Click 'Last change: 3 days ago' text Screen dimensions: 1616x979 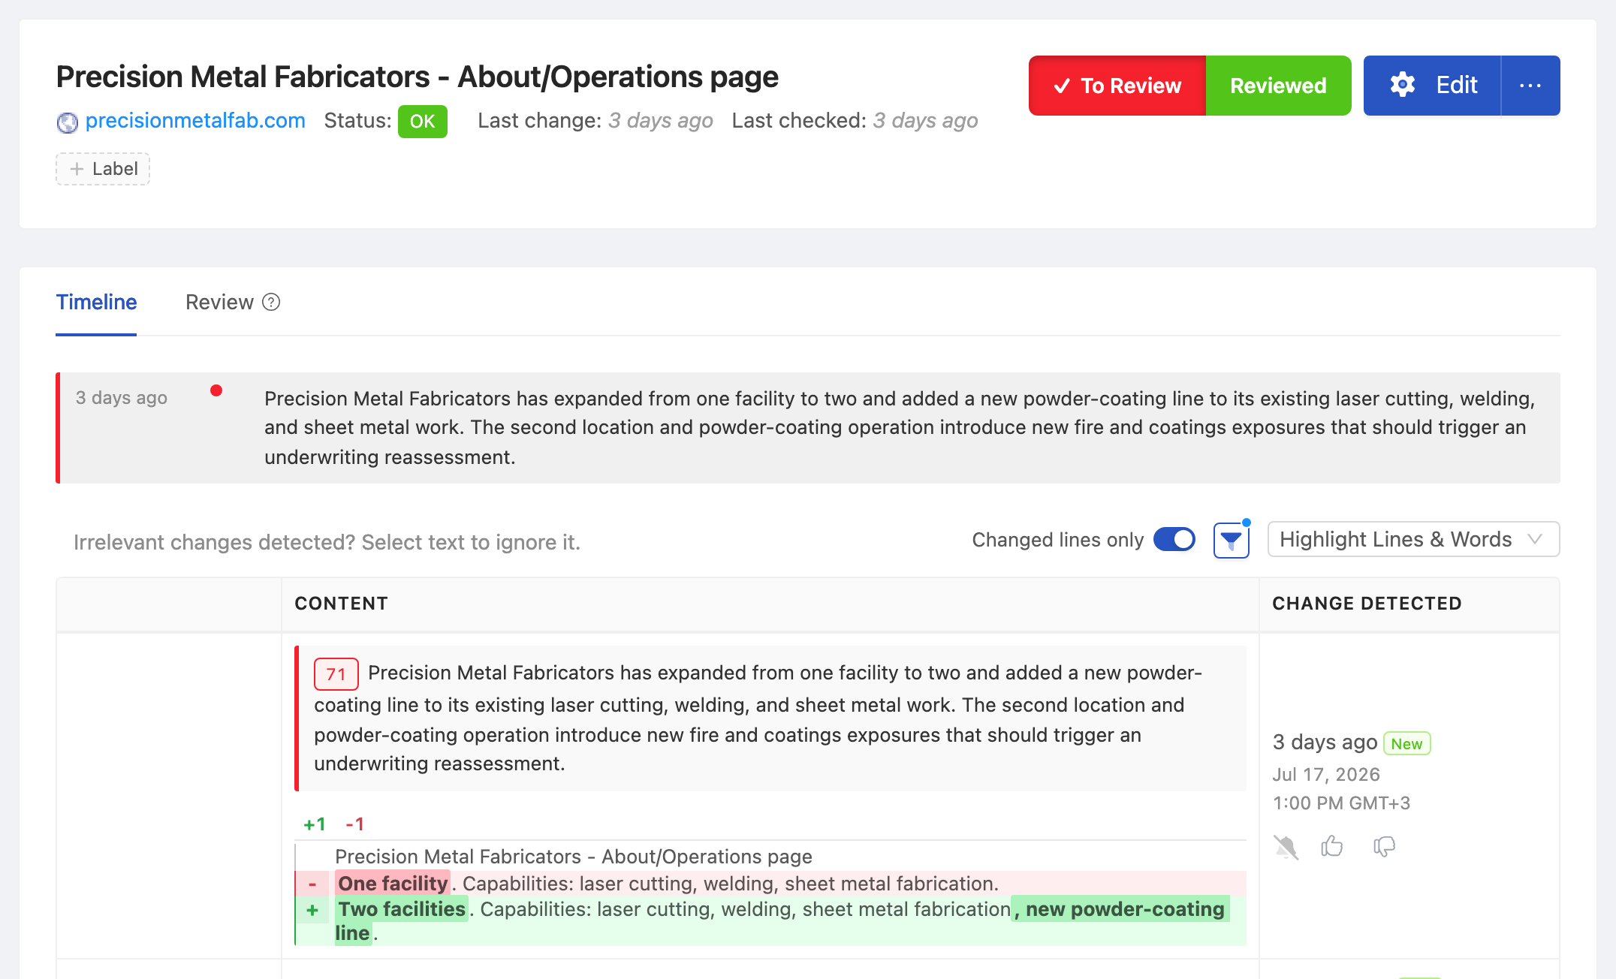pos(595,121)
